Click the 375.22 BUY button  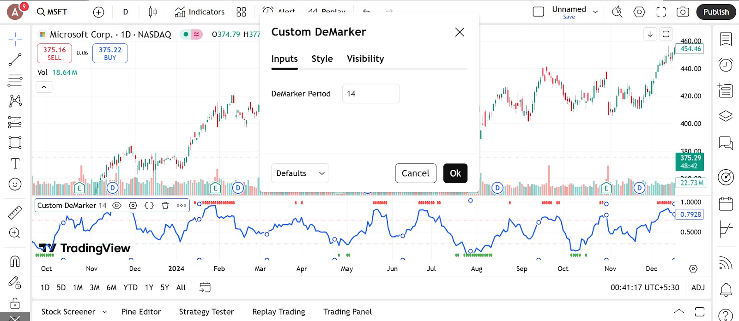tap(110, 53)
